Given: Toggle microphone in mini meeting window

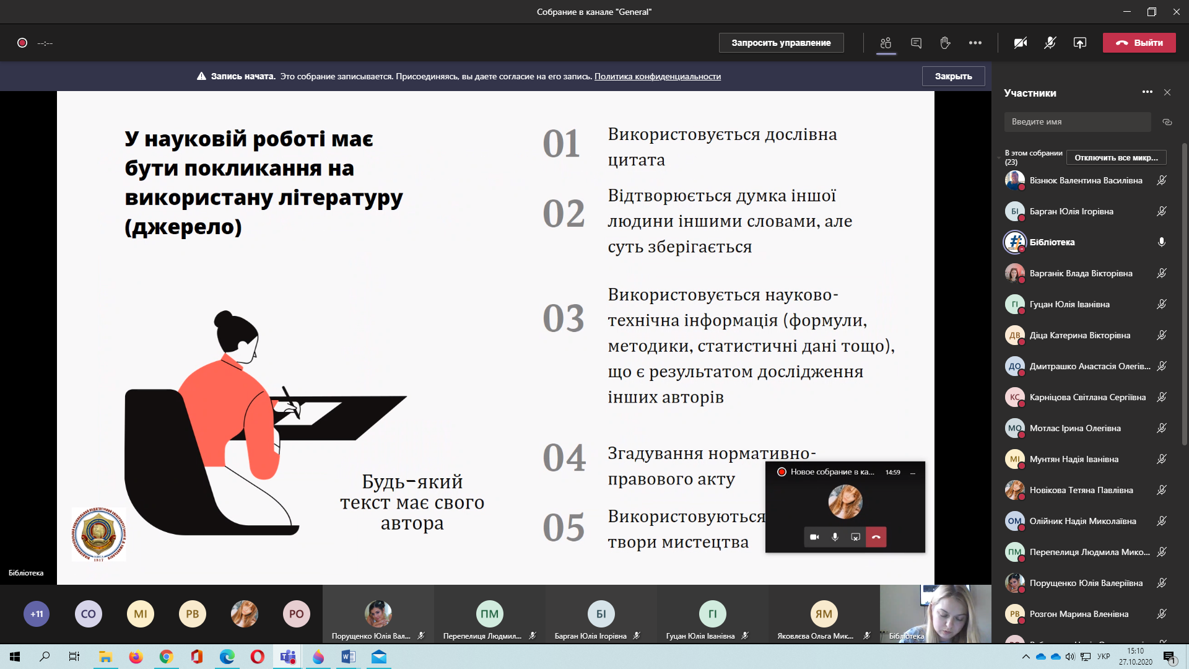Looking at the screenshot, I should tap(835, 537).
